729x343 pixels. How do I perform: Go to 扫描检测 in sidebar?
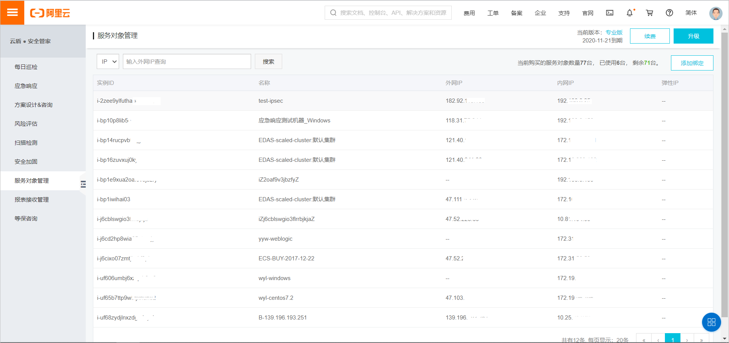(43, 143)
